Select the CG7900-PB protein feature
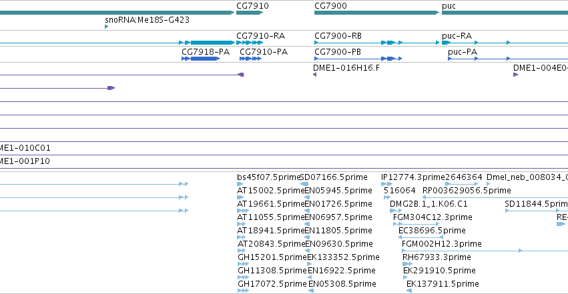Image resolution: width=568 pixels, height=294 pixels. pyautogui.click(x=358, y=59)
